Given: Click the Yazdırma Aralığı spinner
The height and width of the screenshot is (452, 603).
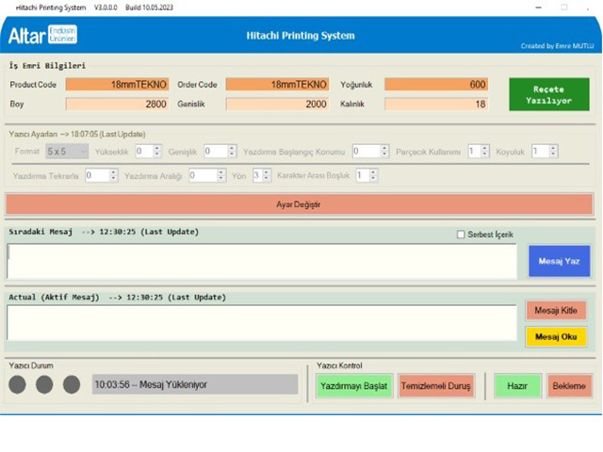Looking at the screenshot, I should coord(207,176).
